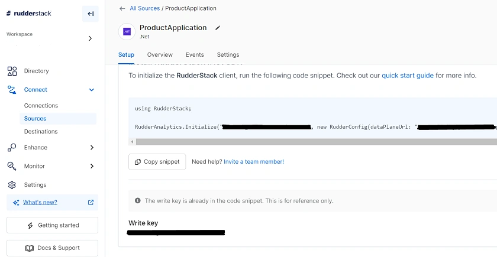
Task: Click the RudderStack logo
Action: 29,13
